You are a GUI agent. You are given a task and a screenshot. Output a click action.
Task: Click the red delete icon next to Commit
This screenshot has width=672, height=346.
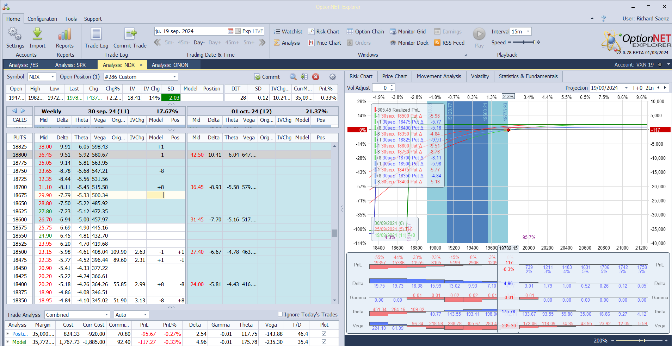pos(316,77)
